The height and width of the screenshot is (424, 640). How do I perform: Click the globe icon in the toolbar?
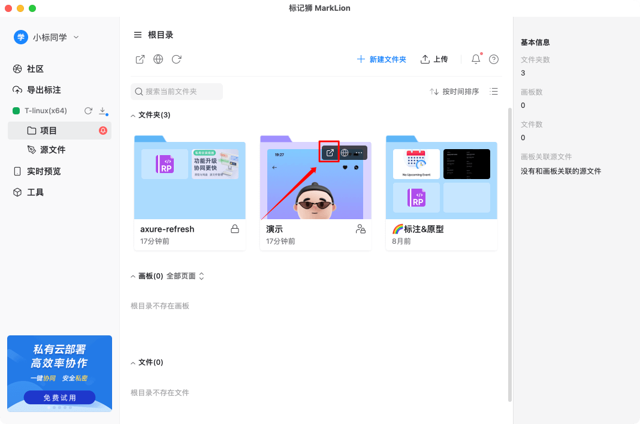pos(158,59)
